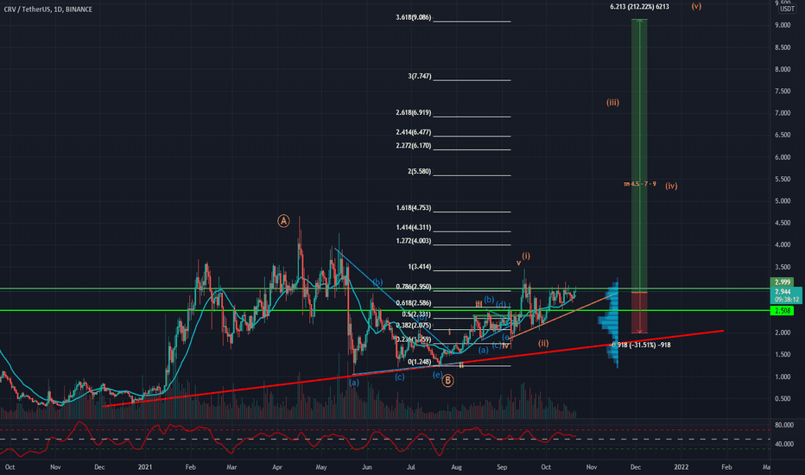Click the blue volume profile histogram
Image resolution: width=805 pixels, height=475 pixels.
(610, 324)
